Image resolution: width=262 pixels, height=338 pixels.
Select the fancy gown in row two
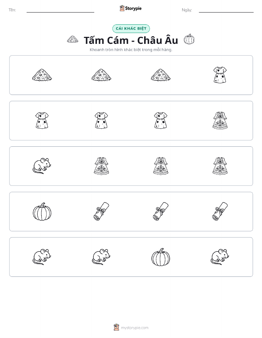pos(220,120)
